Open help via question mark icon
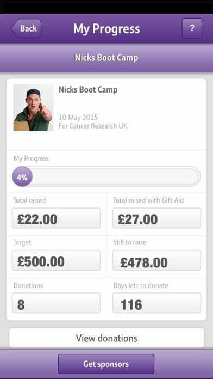Screen dimensions: 213x379 [192, 28]
